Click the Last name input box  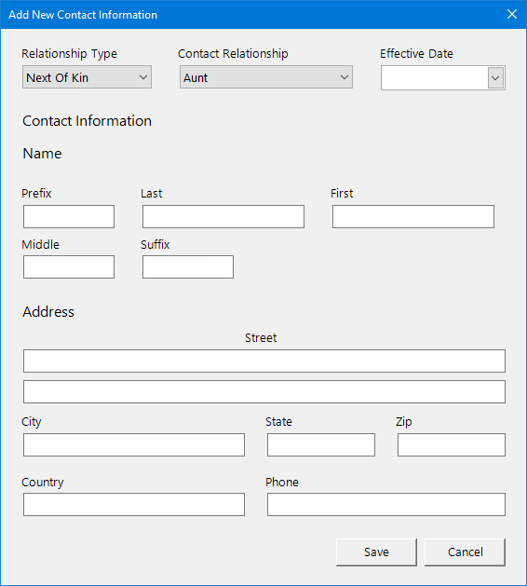(223, 216)
